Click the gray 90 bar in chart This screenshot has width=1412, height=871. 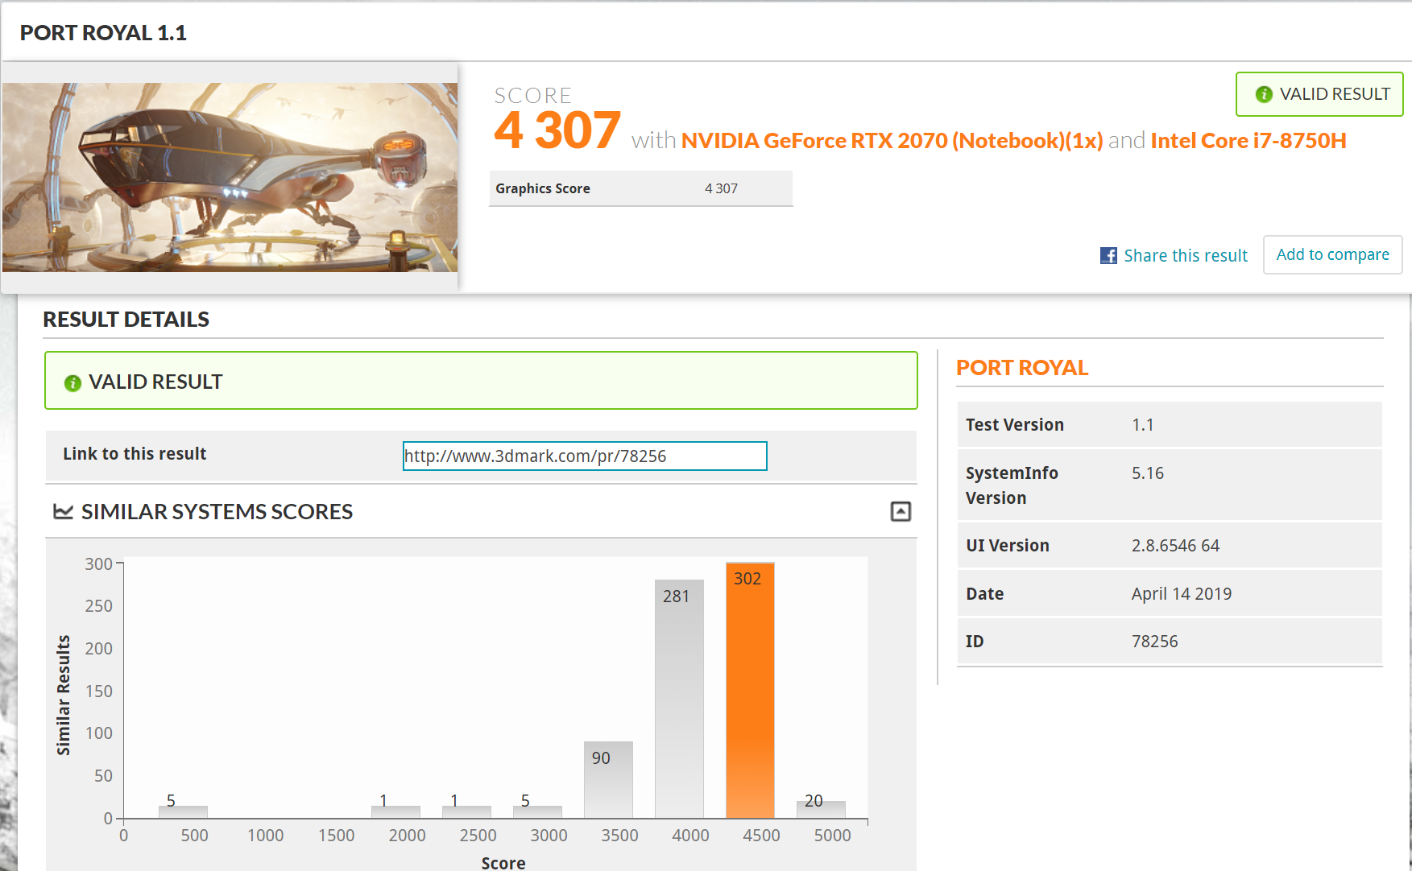[608, 780]
